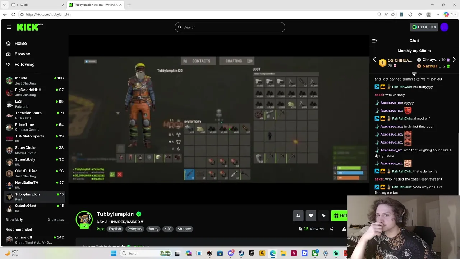Open the Windows Start menu
The height and width of the screenshot is (259, 460).
[114, 253]
